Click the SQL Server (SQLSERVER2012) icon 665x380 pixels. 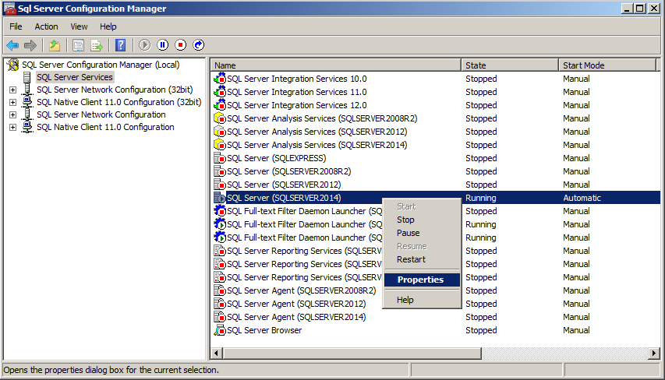(220, 185)
